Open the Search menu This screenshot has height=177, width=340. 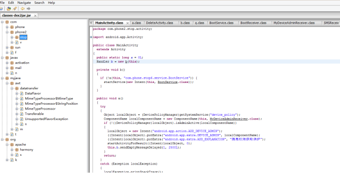tap(39, 2)
